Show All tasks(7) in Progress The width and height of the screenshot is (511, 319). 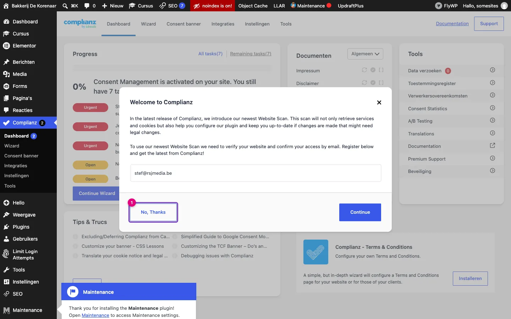point(210,54)
